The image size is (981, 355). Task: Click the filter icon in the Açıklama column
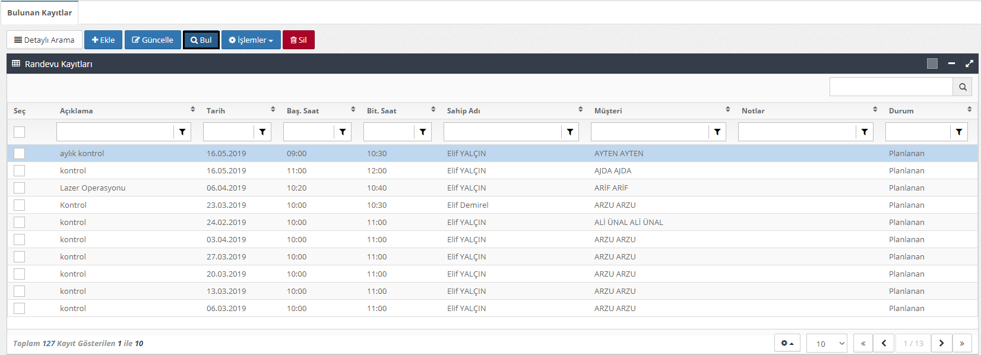point(182,132)
